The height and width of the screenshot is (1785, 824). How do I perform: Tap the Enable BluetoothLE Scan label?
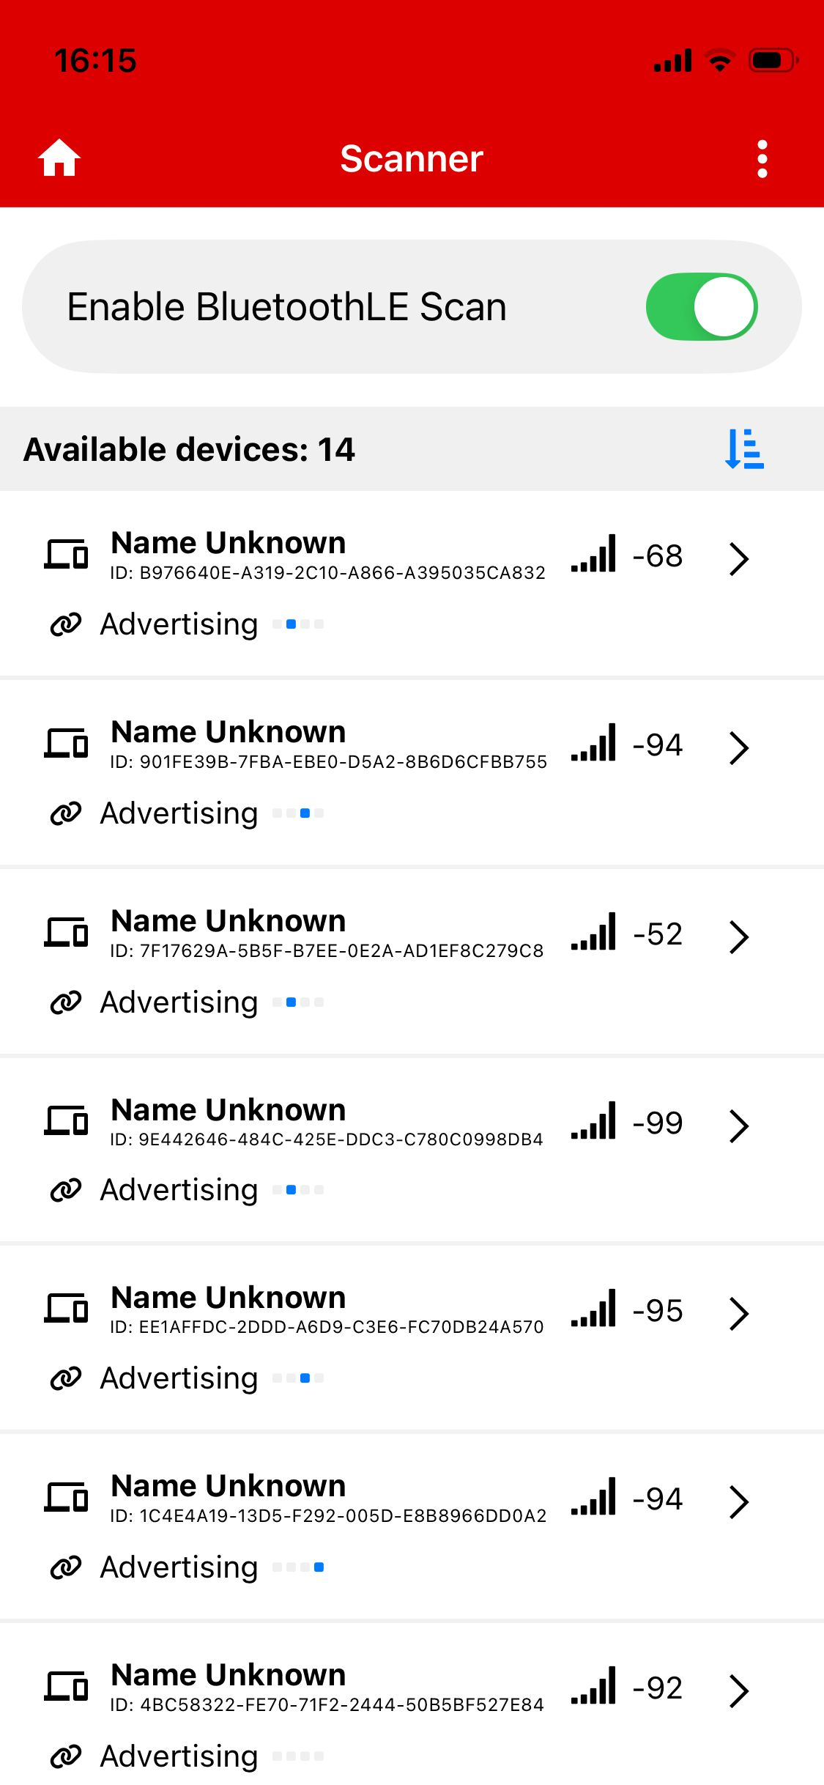point(286,307)
